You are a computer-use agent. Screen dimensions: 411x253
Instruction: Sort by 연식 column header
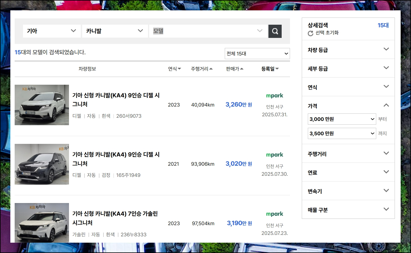point(174,69)
